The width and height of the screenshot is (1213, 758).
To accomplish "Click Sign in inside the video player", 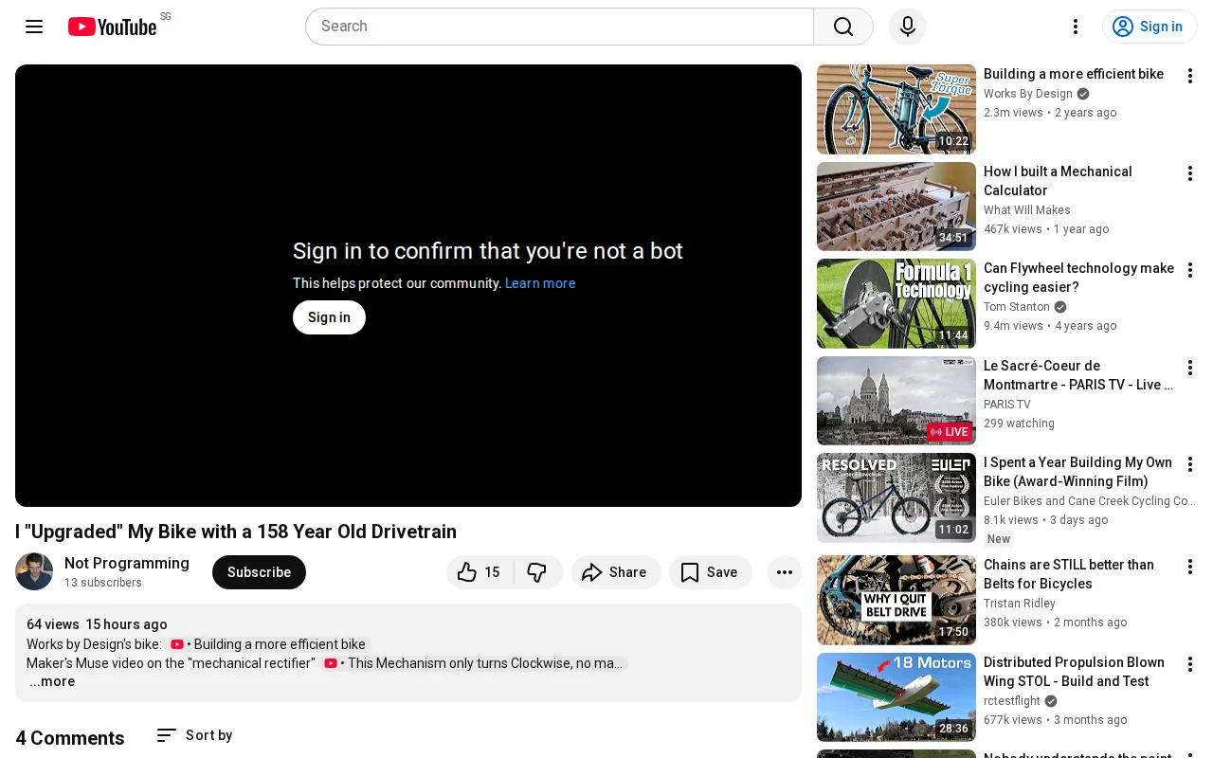I will 329,317.
